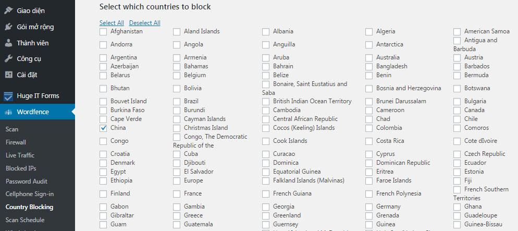Screen dimensions: 518x231
Task: Open the Password Audit page
Action: (26, 181)
